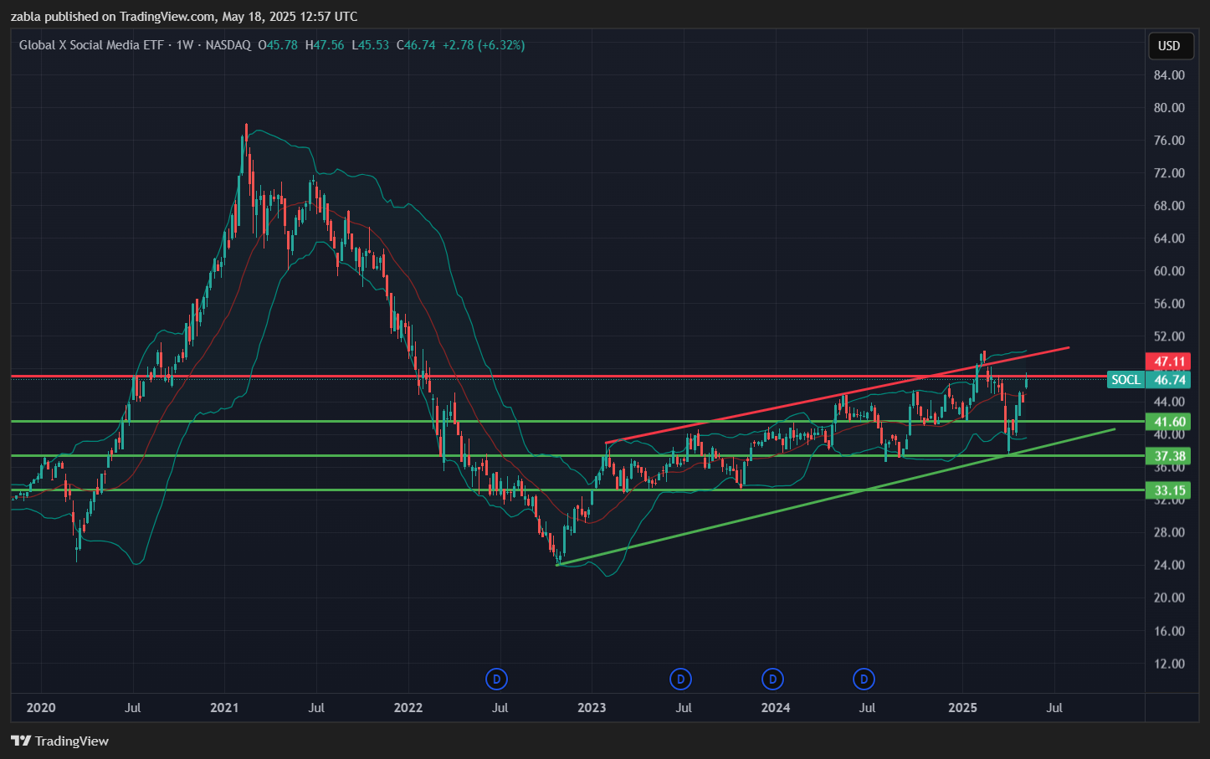Click the TradingView logo at bottom left
Screen dimensions: 1210x759
[60, 741]
